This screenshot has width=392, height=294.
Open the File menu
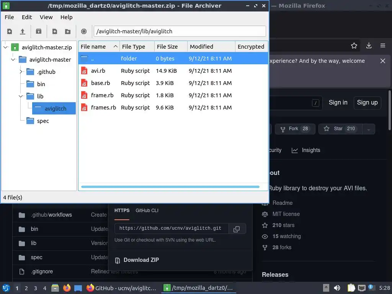(x=9, y=17)
